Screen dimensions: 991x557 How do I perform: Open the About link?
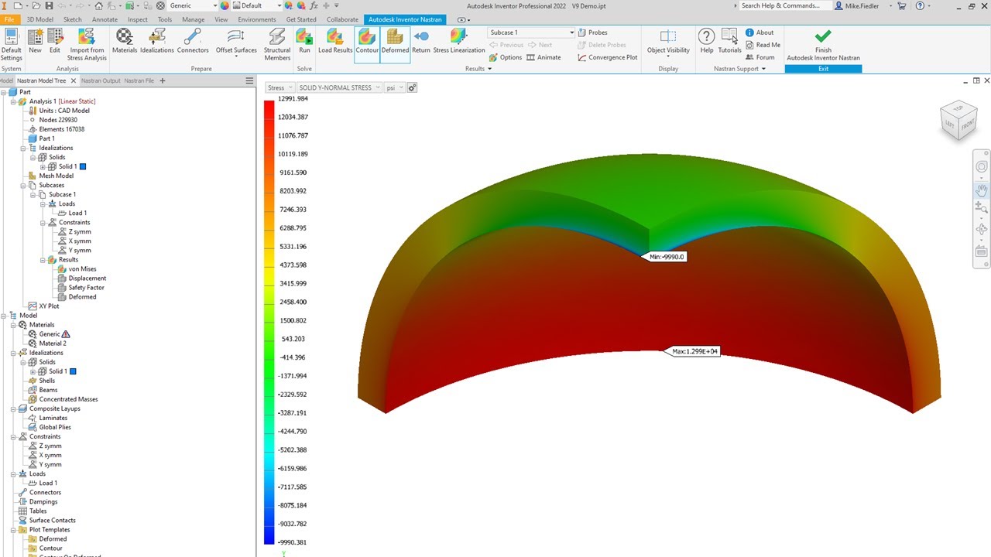(x=760, y=32)
